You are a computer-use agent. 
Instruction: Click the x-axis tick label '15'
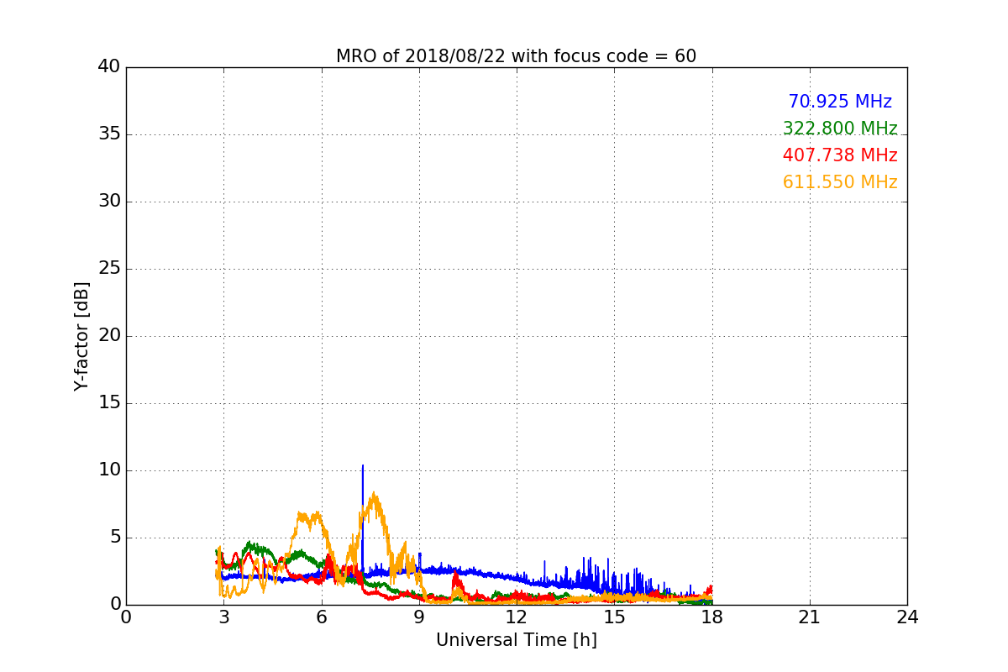tap(614, 617)
